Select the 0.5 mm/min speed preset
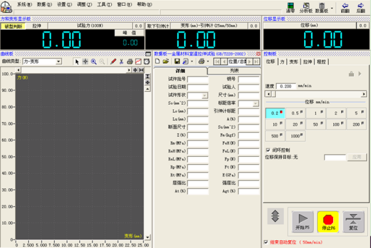 [295, 113]
